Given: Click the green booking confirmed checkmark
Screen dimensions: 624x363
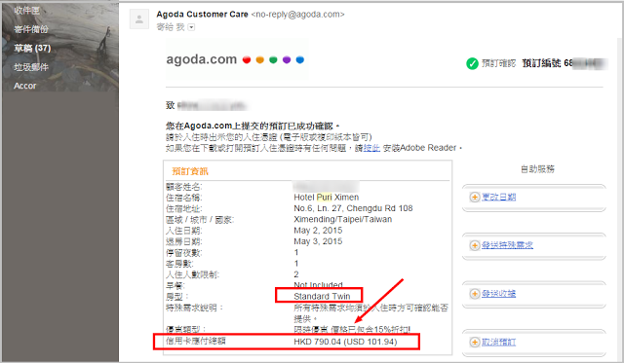Looking at the screenshot, I should tap(472, 63).
